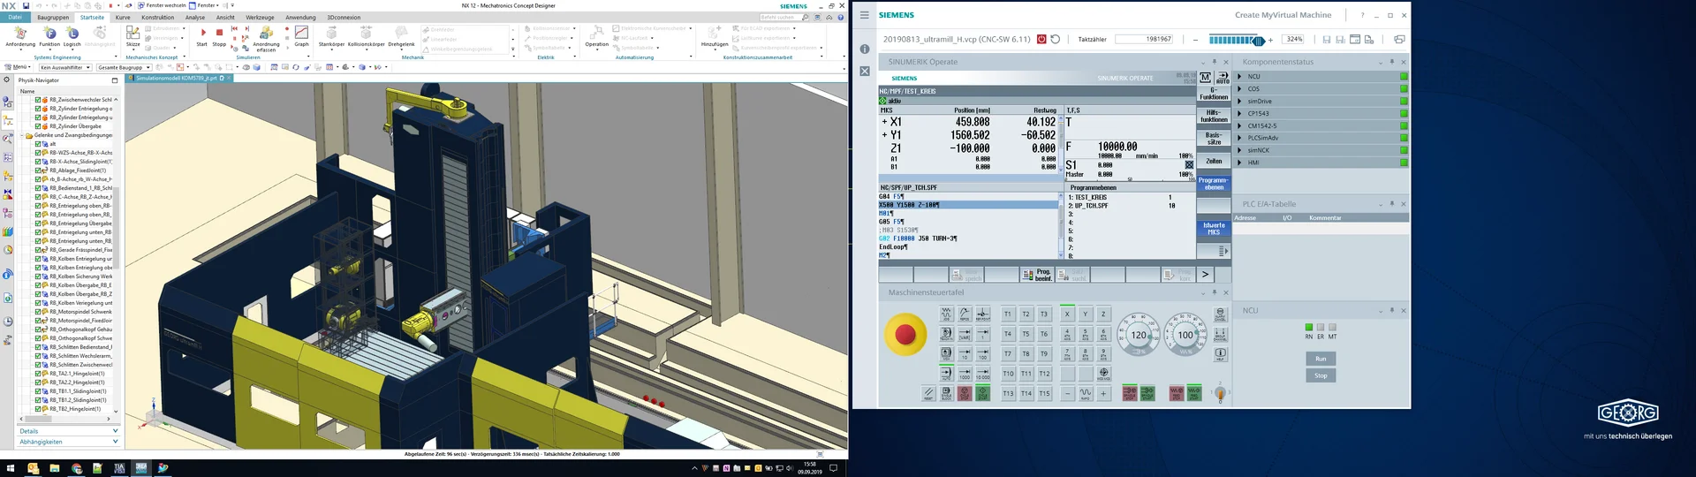Click the SINGLE BLOCK key
The image size is (1696, 477).
click(946, 393)
